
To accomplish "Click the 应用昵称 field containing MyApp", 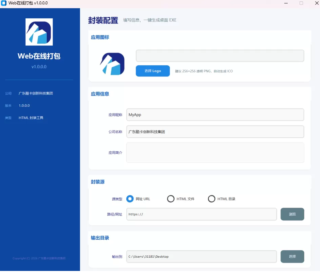I will (x=215, y=115).
